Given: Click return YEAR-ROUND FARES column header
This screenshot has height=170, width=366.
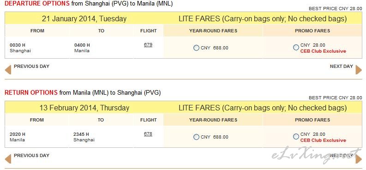Looking at the screenshot, I should (213, 120).
